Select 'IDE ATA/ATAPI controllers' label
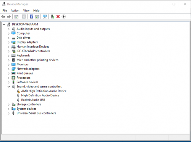 [33, 51]
